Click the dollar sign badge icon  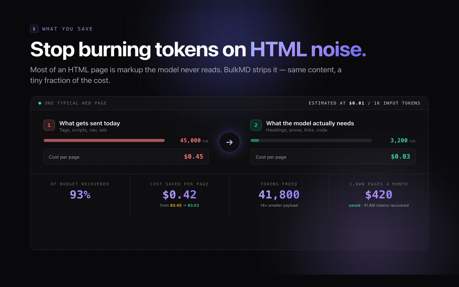(x=34, y=29)
